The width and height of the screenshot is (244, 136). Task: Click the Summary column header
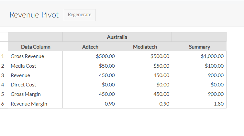[x=199, y=47]
